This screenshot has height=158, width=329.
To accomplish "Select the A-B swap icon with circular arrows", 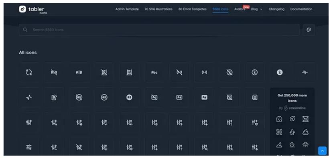I will (x=29, y=72).
